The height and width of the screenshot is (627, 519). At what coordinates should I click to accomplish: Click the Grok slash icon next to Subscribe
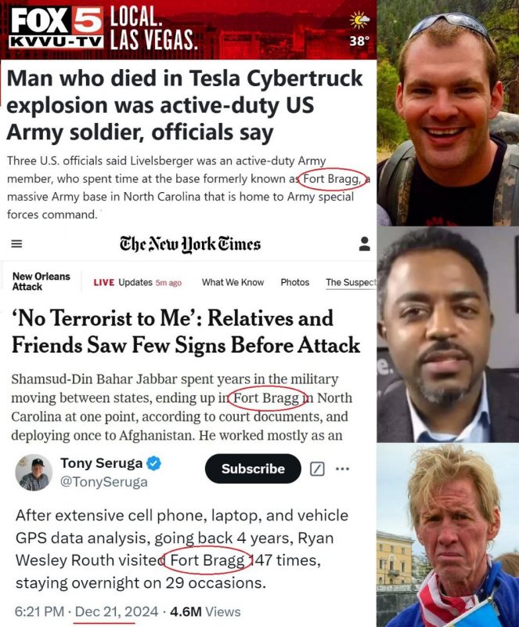pos(317,469)
